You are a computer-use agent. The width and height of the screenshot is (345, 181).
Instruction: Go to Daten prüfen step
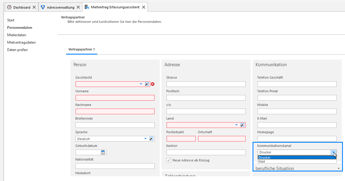pyautogui.click(x=17, y=50)
